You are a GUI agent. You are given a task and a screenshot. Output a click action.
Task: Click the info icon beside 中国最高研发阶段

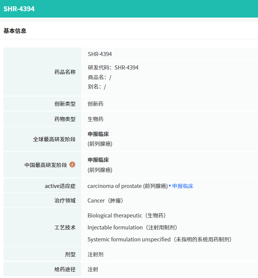pyautogui.click(x=72, y=164)
